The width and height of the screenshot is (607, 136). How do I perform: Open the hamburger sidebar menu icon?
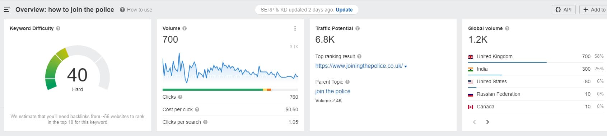click(x=6, y=10)
